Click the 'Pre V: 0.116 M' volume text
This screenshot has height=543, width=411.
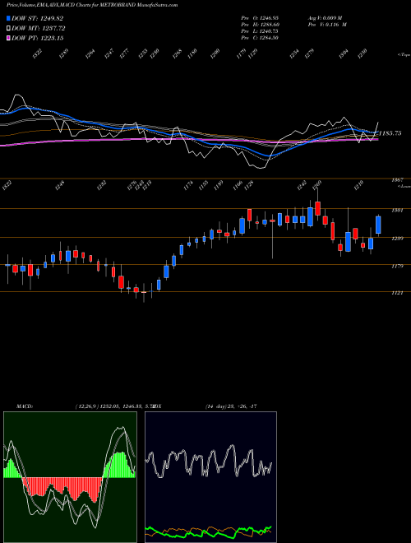[327, 25]
